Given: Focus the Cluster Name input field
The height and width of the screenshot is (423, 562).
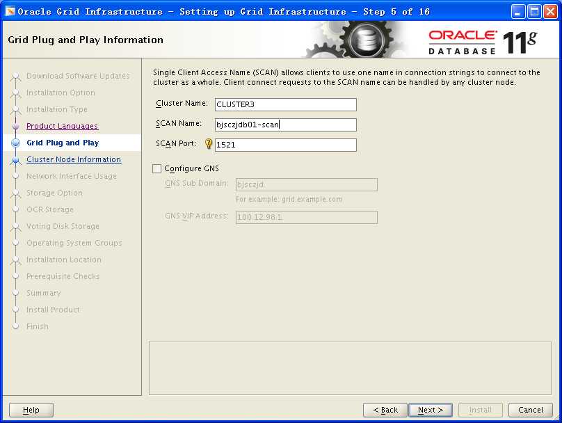Looking at the screenshot, I should [286, 104].
